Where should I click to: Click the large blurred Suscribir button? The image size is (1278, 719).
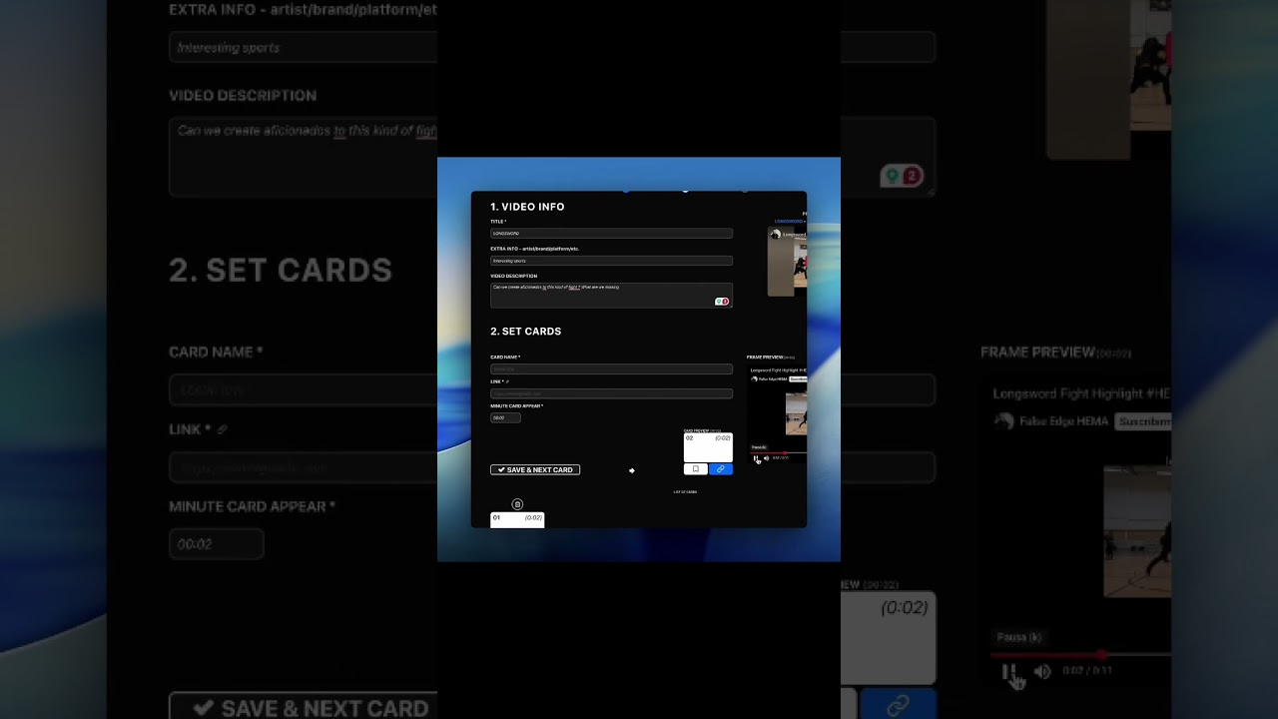(1143, 421)
